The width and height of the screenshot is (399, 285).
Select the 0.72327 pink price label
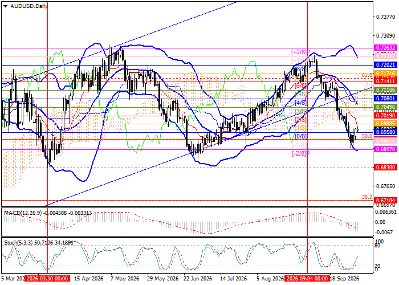pos(386,56)
